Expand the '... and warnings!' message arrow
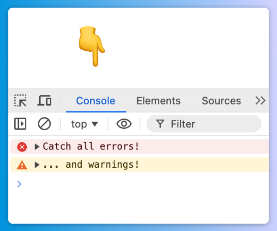Screen dimensions: 277x231 pyautogui.click(x=37, y=165)
